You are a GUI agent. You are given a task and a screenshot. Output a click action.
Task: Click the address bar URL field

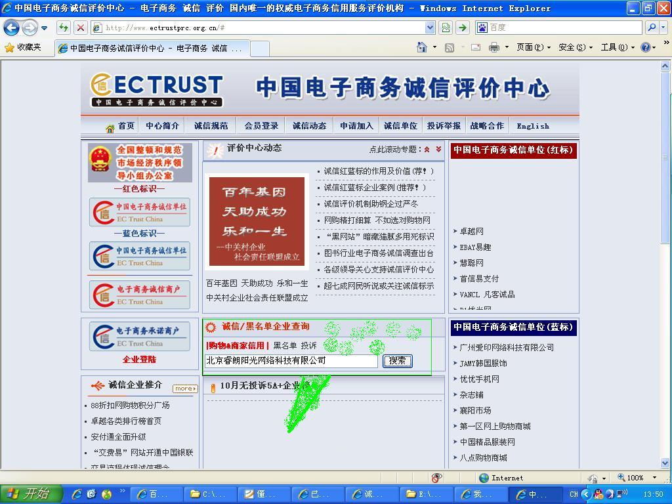pyautogui.click(x=259, y=28)
